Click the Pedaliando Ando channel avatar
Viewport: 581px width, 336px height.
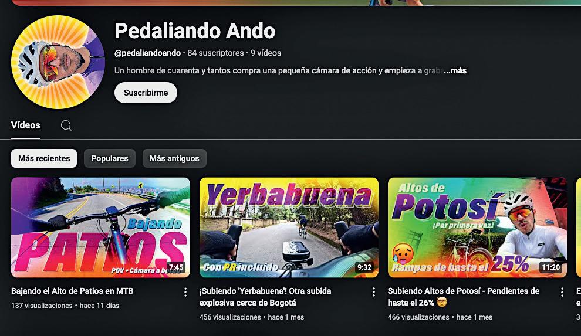(x=58, y=62)
